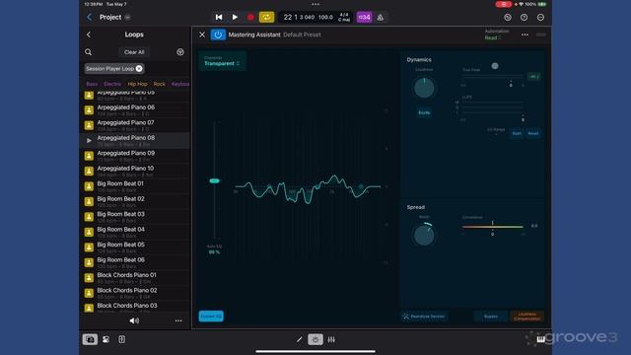Tap the Big Room Beat 05 loop icon

(x=89, y=248)
